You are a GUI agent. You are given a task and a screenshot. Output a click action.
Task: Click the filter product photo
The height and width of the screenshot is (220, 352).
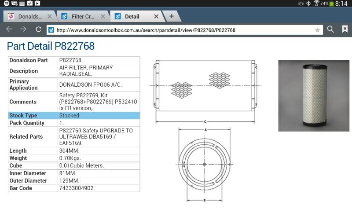pyautogui.click(x=314, y=96)
